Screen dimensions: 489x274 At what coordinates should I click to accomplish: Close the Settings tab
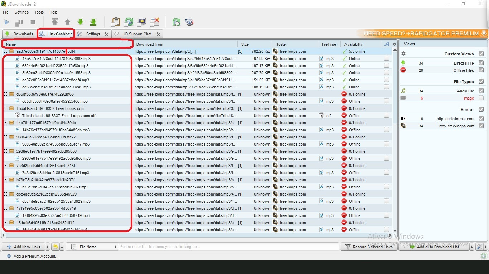[107, 34]
